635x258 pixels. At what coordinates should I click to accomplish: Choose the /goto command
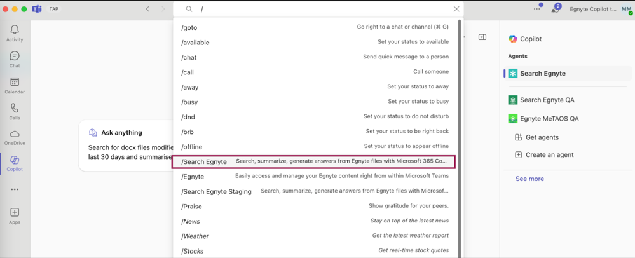pos(315,27)
